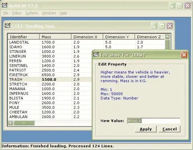
Task: Sort by the Mass column header
Action: coord(55,37)
